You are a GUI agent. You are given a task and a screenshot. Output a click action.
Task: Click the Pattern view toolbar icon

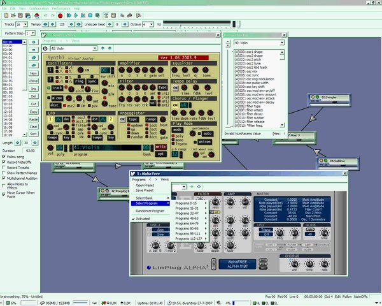[x=113, y=15]
